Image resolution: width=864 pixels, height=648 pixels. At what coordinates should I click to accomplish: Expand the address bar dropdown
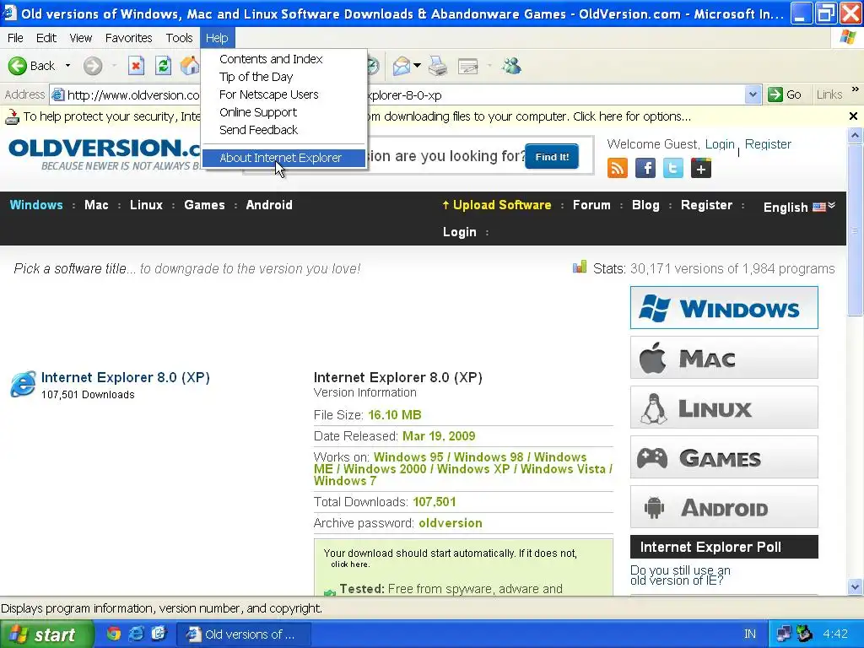[x=753, y=94]
